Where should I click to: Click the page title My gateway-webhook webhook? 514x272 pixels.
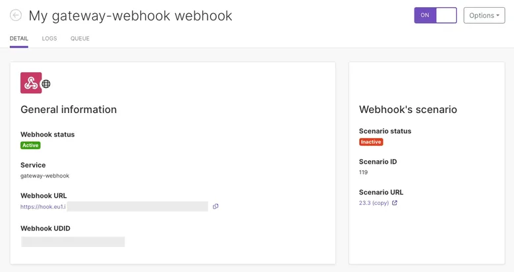point(130,16)
